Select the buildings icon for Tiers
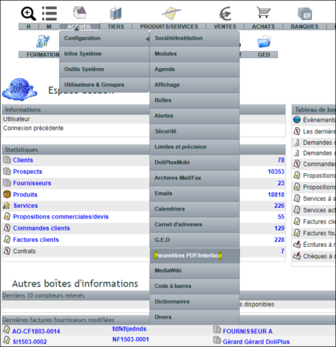 pyautogui.click(x=116, y=13)
